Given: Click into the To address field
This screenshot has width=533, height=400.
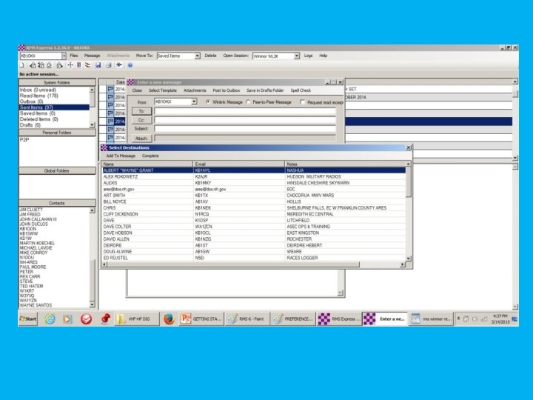Looking at the screenshot, I should [x=245, y=111].
